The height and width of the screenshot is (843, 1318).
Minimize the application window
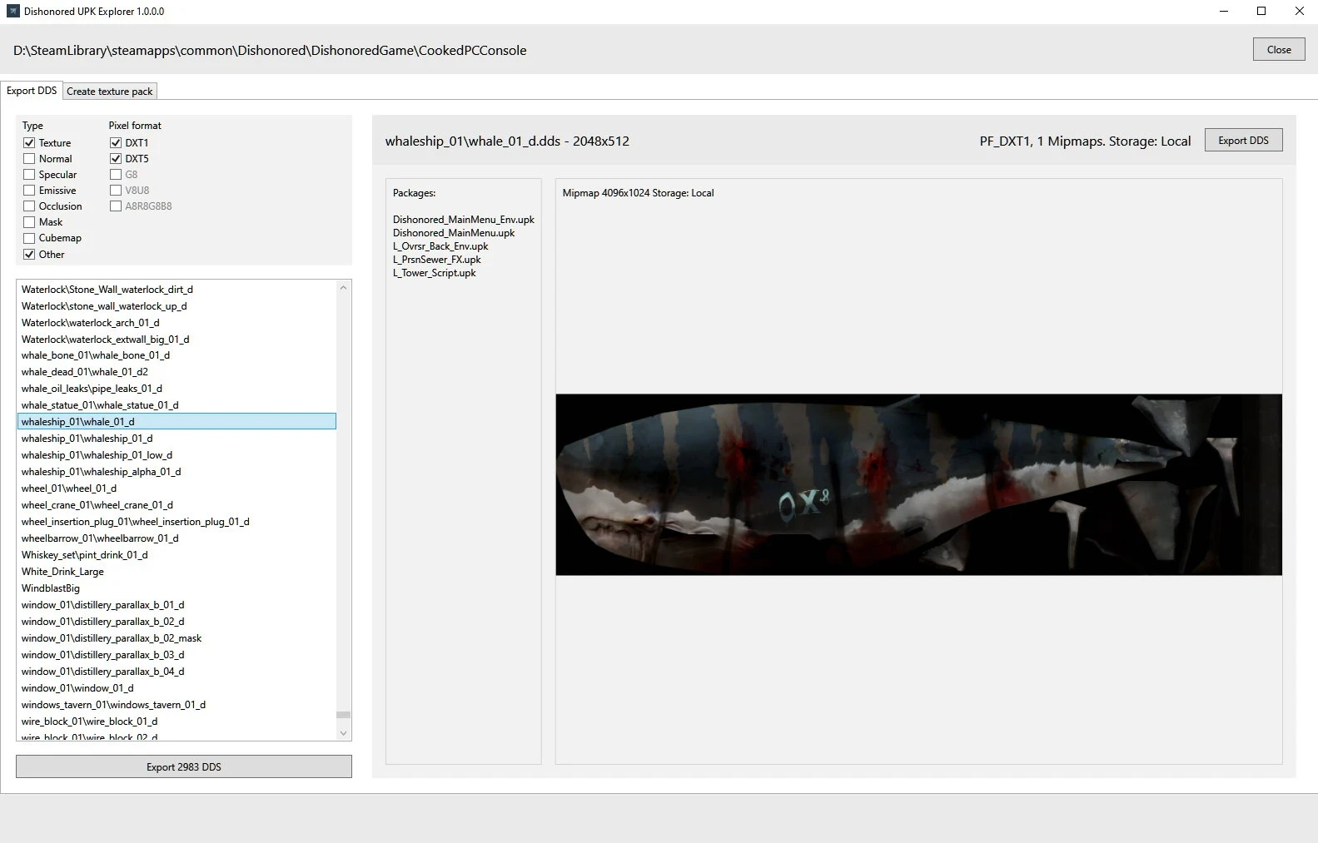1223,12
